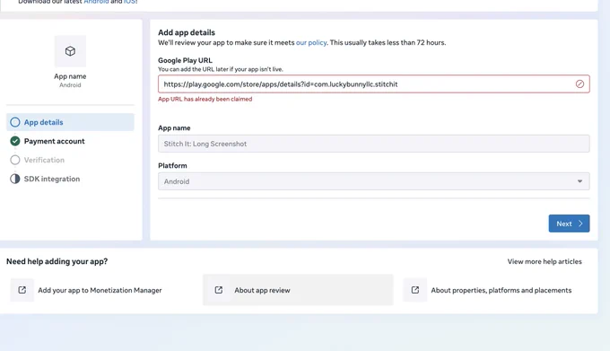Open the our policy link
Image resolution: width=610 pixels, height=351 pixels.
[311, 42]
